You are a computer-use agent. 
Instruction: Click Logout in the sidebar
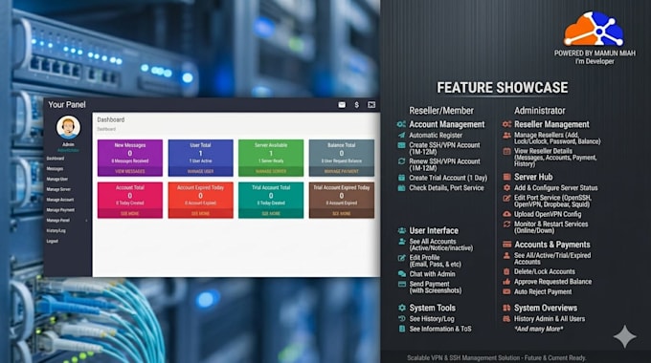[53, 241]
